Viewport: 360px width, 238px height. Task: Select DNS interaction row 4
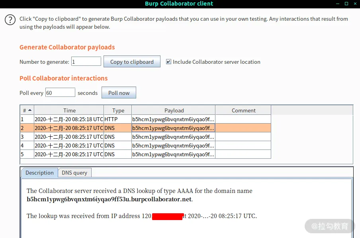tap(146, 146)
